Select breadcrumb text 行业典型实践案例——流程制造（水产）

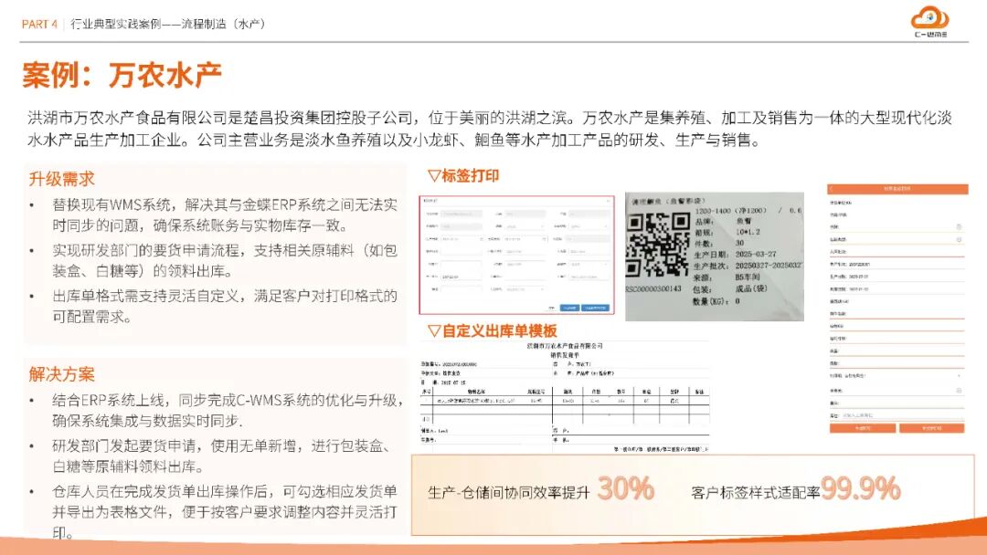click(168, 25)
